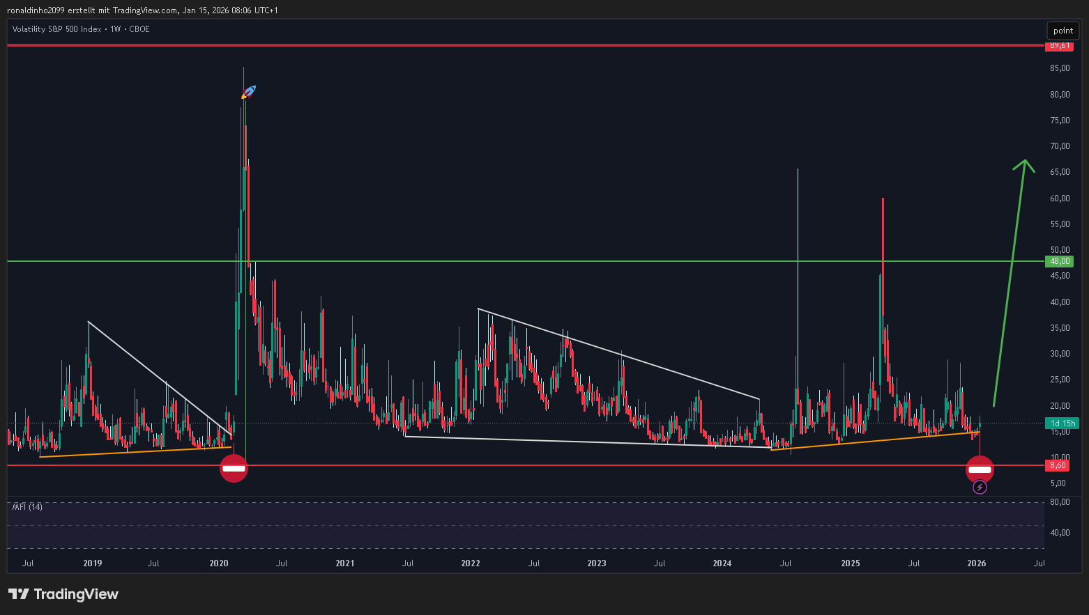
Task: Select the red no-entry sign near 2020
Action: [234, 469]
